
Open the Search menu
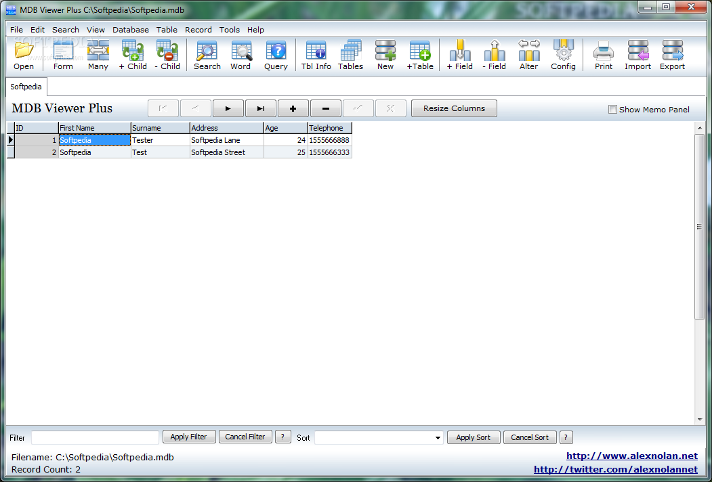[x=66, y=30]
